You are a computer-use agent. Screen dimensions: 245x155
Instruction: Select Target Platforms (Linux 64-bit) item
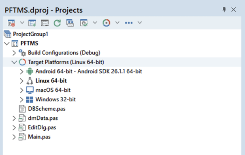(x=66, y=62)
